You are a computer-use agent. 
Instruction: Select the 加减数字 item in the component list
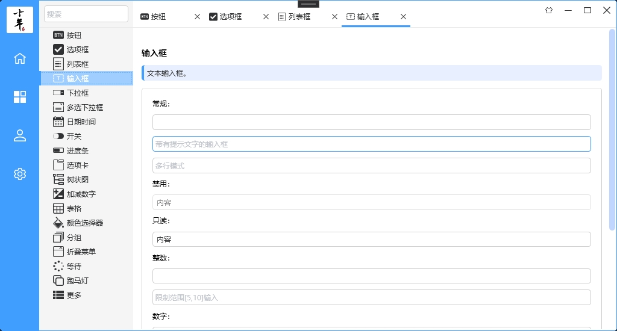(86, 194)
